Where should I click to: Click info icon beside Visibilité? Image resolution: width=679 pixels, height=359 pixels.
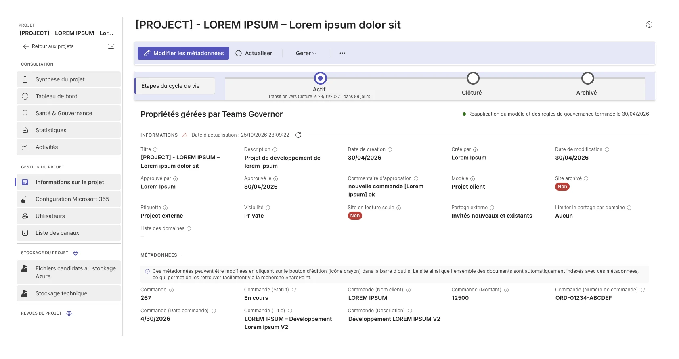coord(268,208)
